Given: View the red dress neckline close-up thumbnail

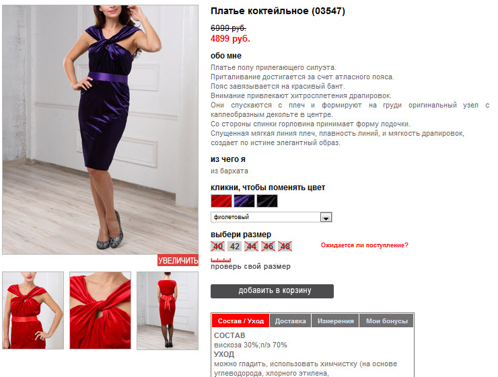Looking at the screenshot, I should pyautogui.click(x=100, y=310).
